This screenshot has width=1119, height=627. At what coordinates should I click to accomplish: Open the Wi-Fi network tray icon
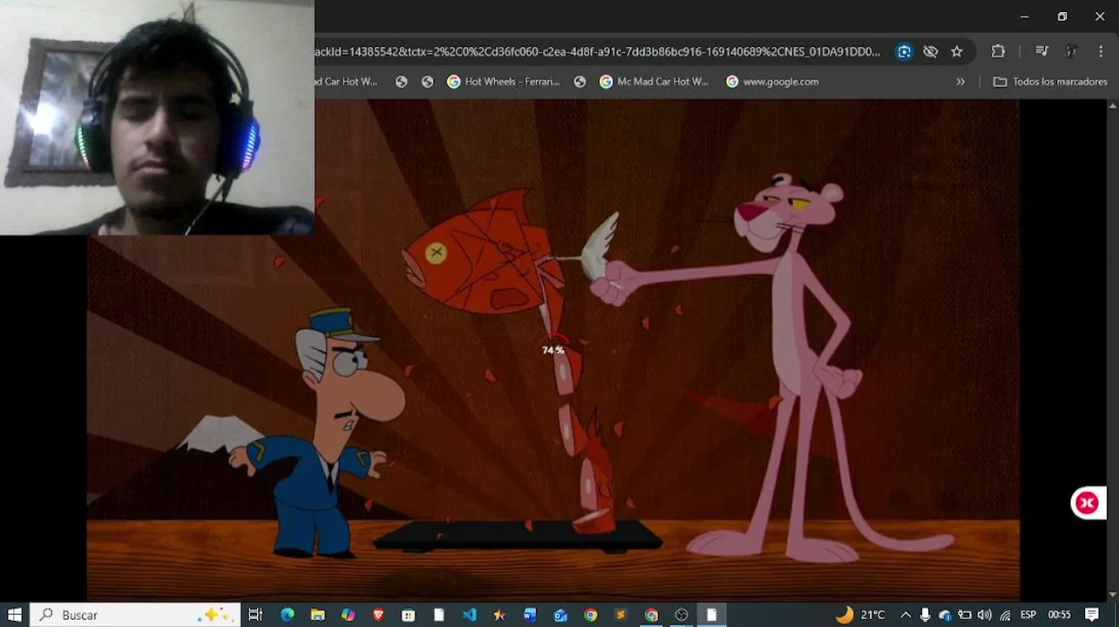(1005, 615)
